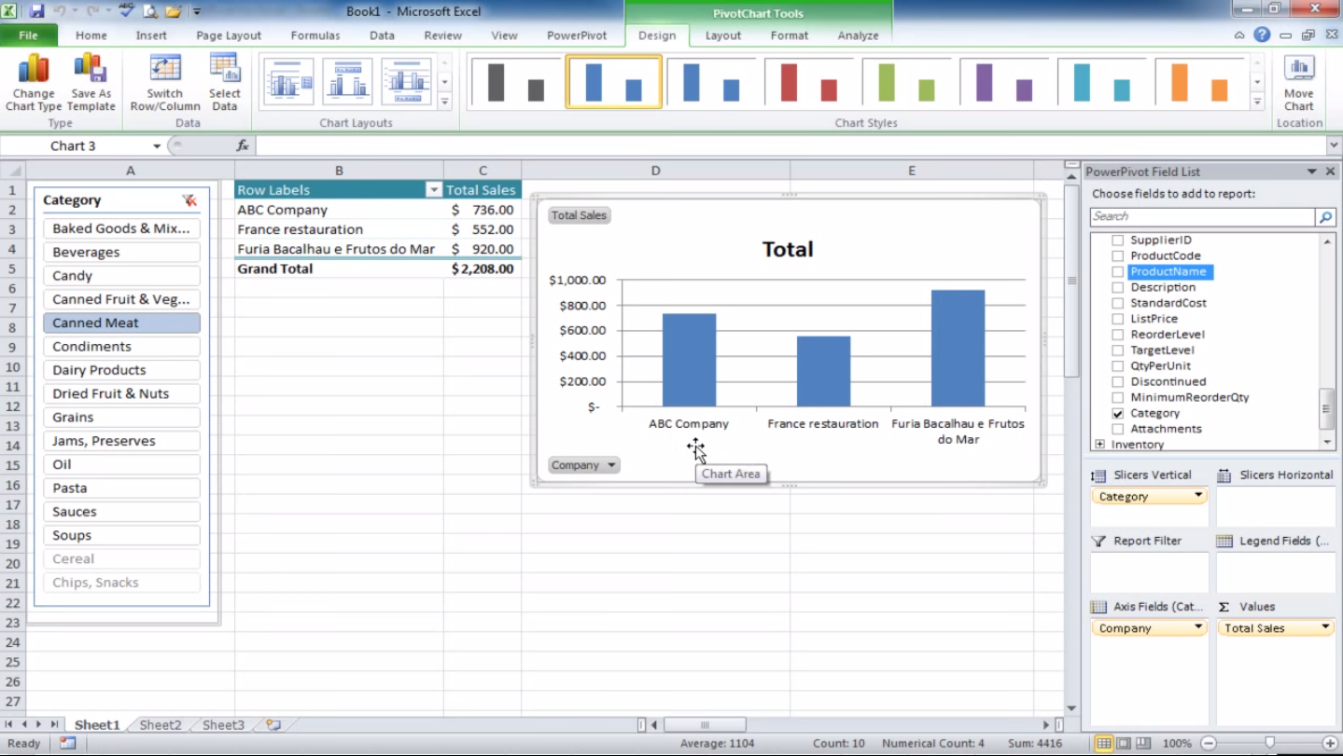
Task: Click in the field list Search box
Action: [x=1202, y=216]
